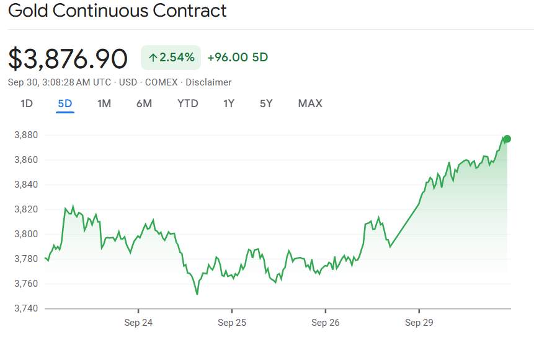Click the $3,876.90 price value
This screenshot has height=340, width=534.
(x=68, y=58)
